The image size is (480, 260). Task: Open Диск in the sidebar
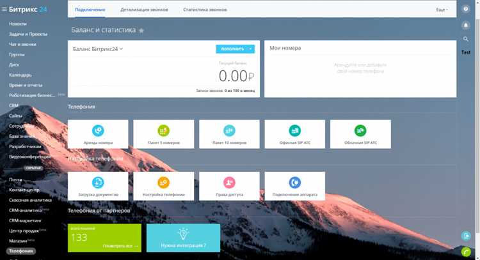(14, 65)
